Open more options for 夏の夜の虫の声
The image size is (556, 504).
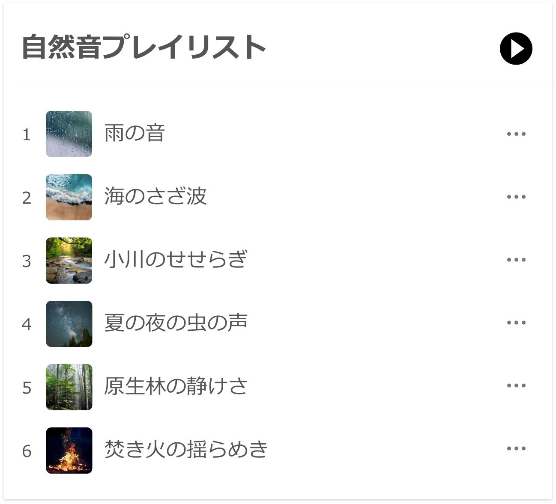tap(516, 323)
